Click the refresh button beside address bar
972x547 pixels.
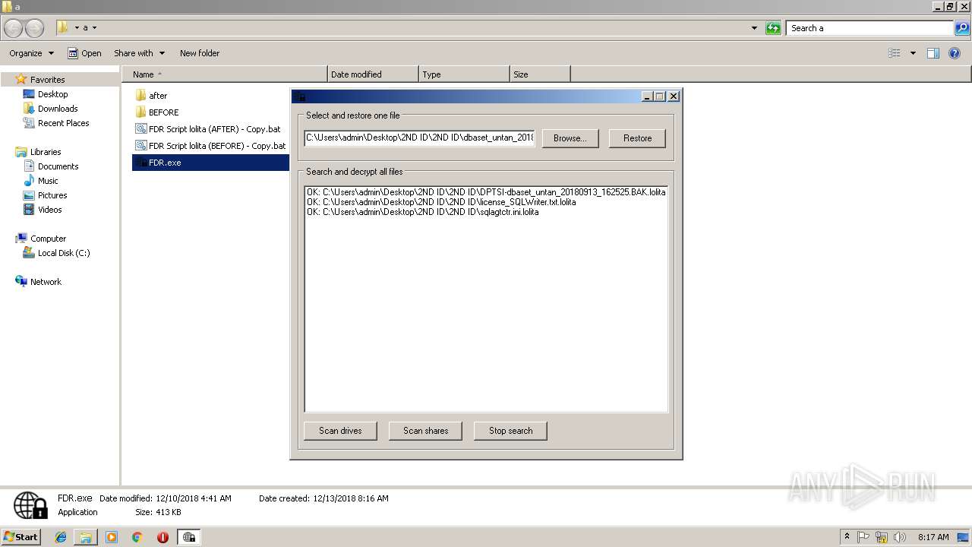[x=773, y=28]
